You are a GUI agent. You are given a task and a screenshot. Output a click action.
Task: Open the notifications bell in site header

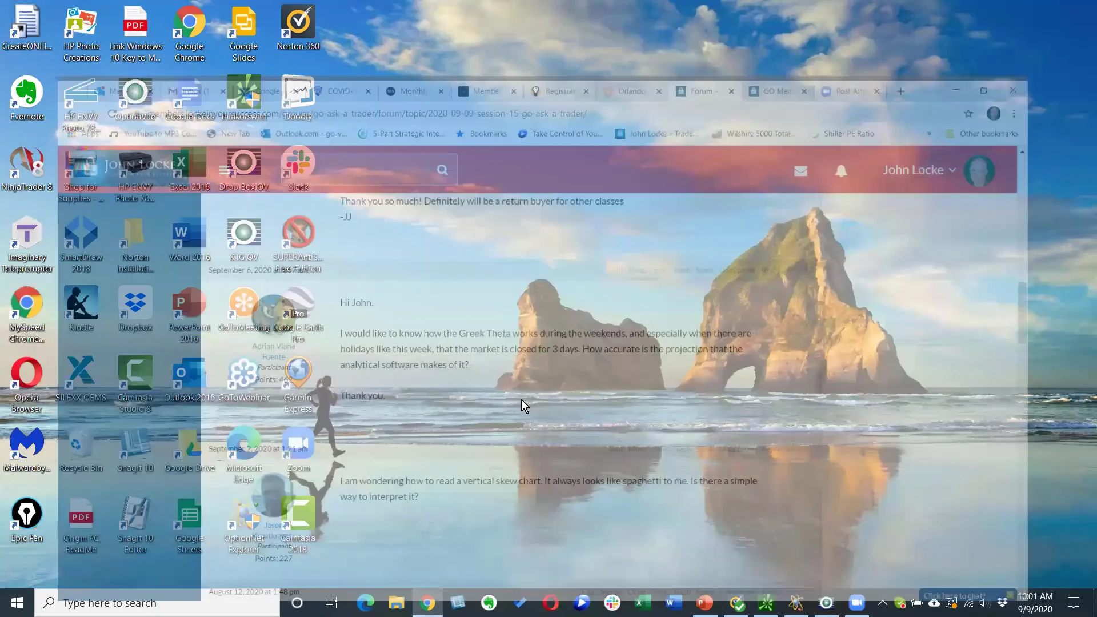pyautogui.click(x=841, y=170)
